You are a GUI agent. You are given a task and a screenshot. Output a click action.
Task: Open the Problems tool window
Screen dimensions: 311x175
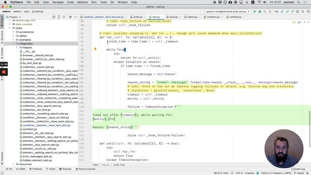(x=35, y=169)
